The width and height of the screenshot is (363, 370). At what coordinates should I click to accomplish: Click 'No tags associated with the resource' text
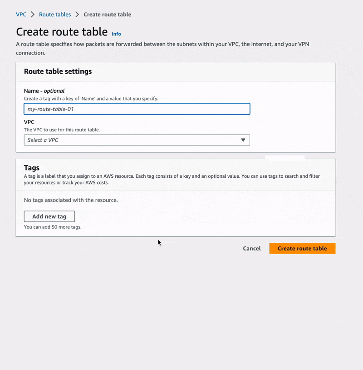pyautogui.click(x=71, y=200)
